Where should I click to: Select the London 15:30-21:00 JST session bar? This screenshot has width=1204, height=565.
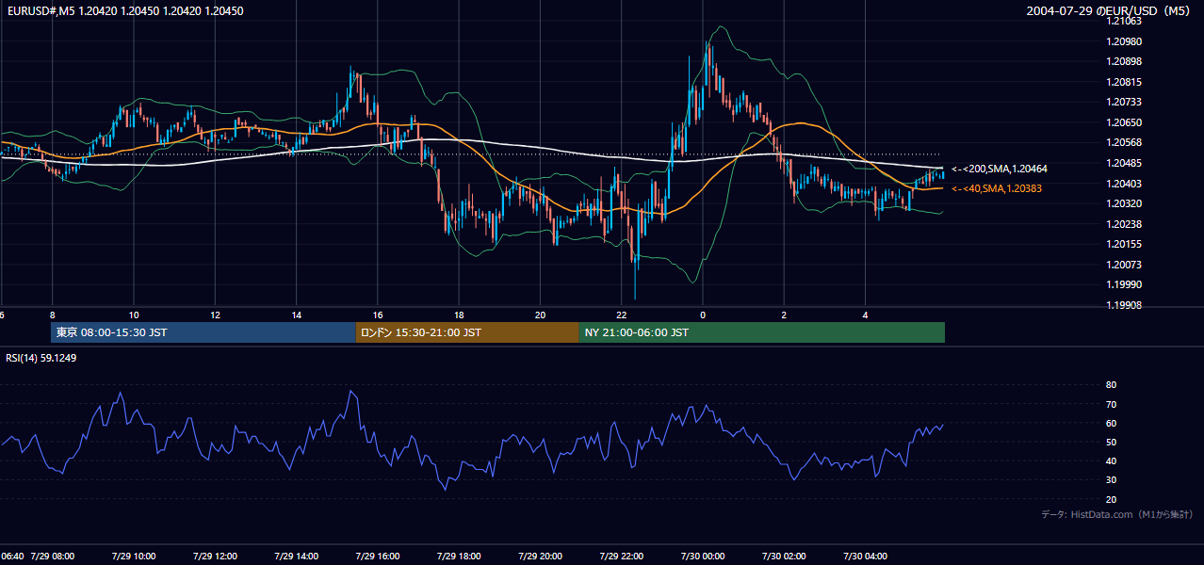(x=467, y=332)
